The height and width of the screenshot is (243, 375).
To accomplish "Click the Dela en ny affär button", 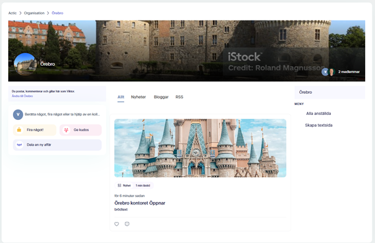I will (57, 145).
